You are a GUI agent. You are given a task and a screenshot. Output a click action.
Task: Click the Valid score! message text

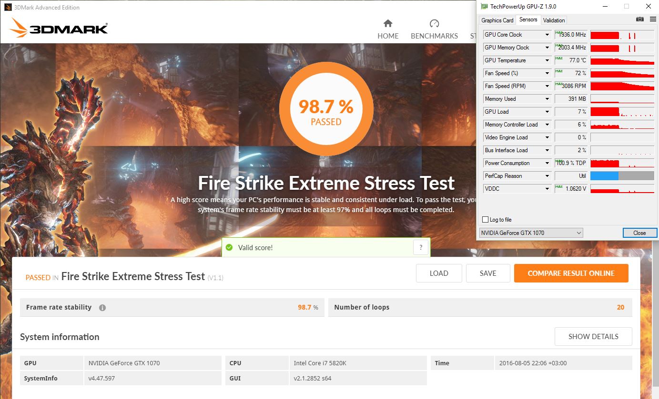pos(255,248)
